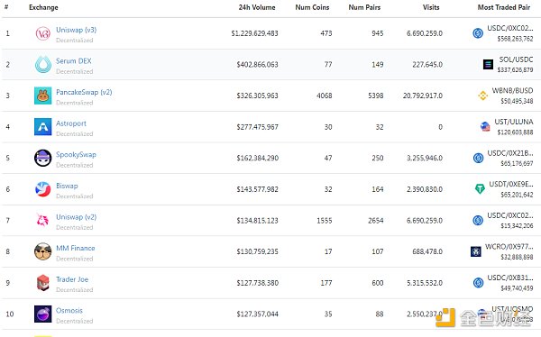541x337 pixels.
Task: Click the Serum DEX water drop logo
Action: point(42,65)
